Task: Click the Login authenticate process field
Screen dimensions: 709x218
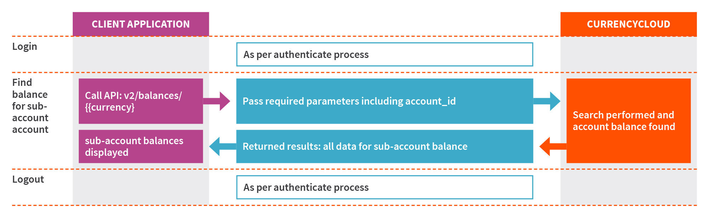Action: tap(385, 54)
